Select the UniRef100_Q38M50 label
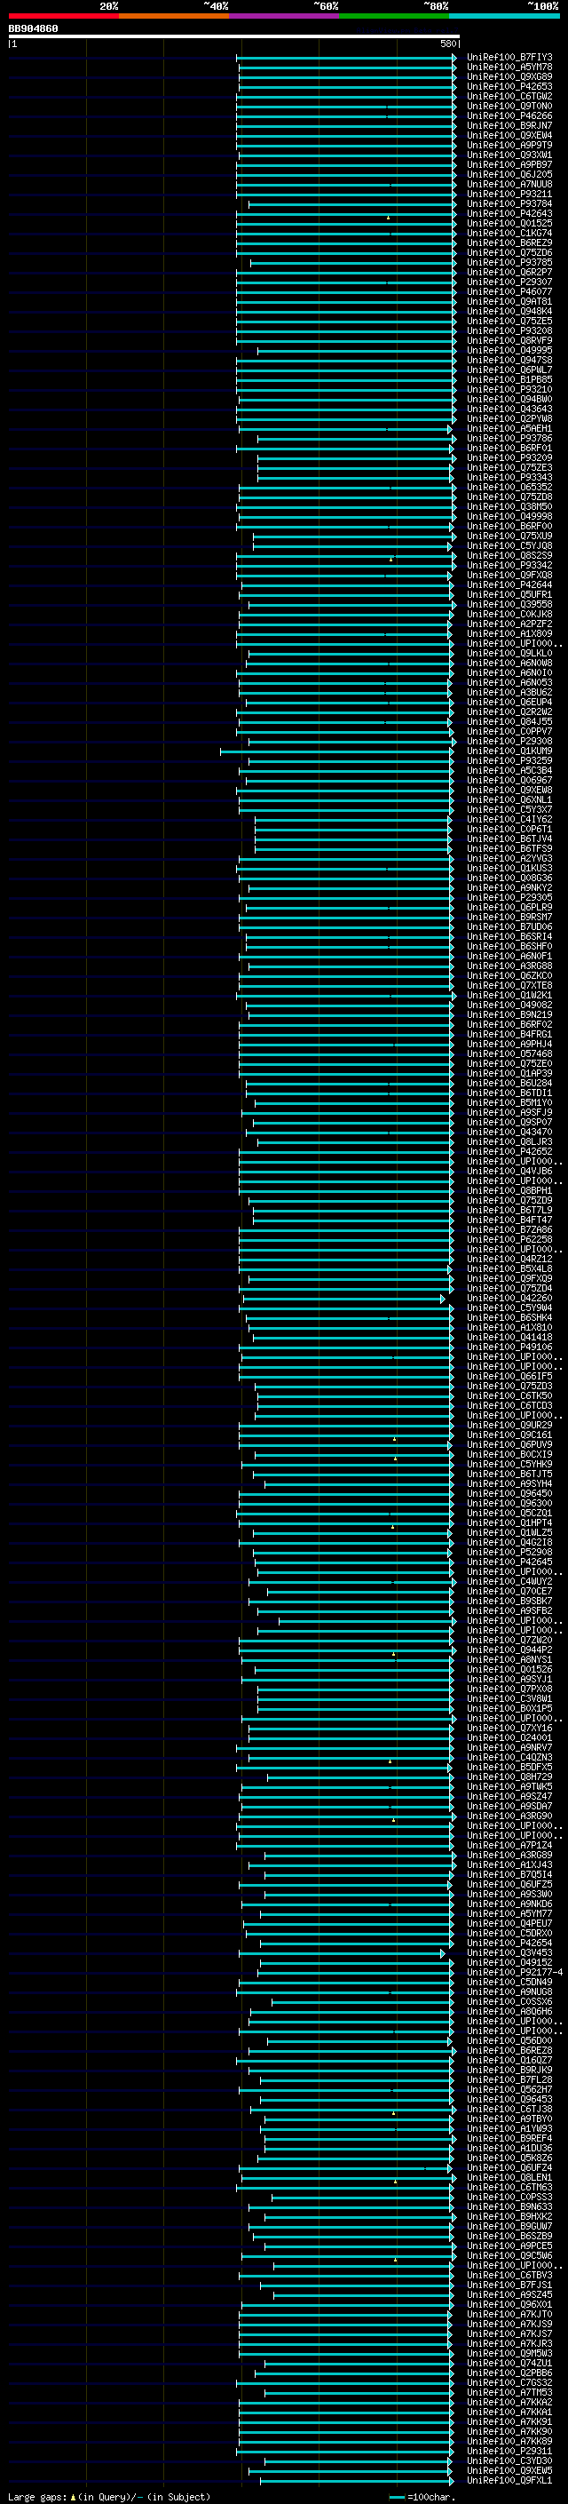 509,506
